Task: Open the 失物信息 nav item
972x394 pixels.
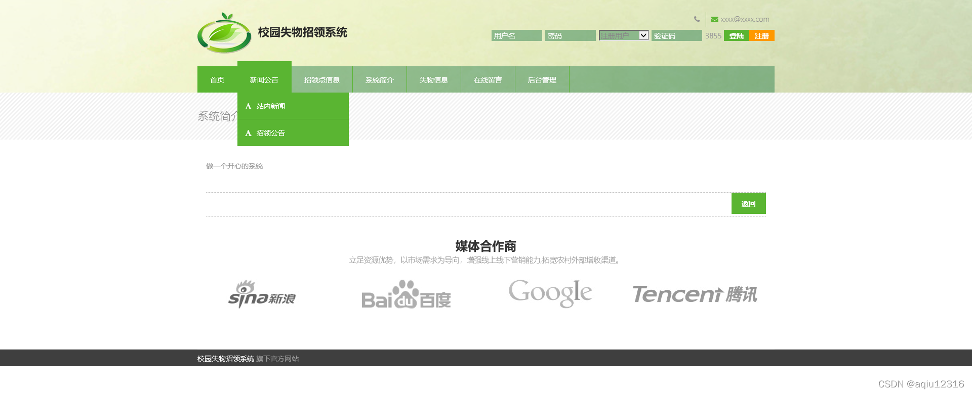Action: tap(434, 79)
